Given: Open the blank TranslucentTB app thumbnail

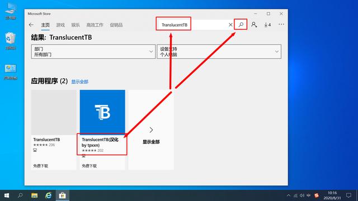Looking at the screenshot, I should coord(54,112).
